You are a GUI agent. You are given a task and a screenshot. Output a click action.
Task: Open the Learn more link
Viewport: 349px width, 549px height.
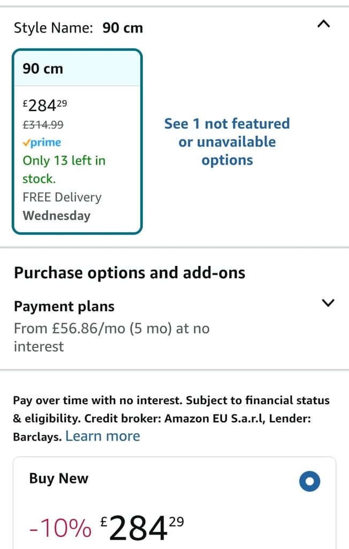point(102,436)
